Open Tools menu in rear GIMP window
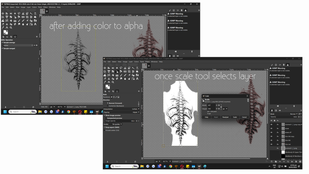Viewport: 309px width, 174px height. click(40, 7)
